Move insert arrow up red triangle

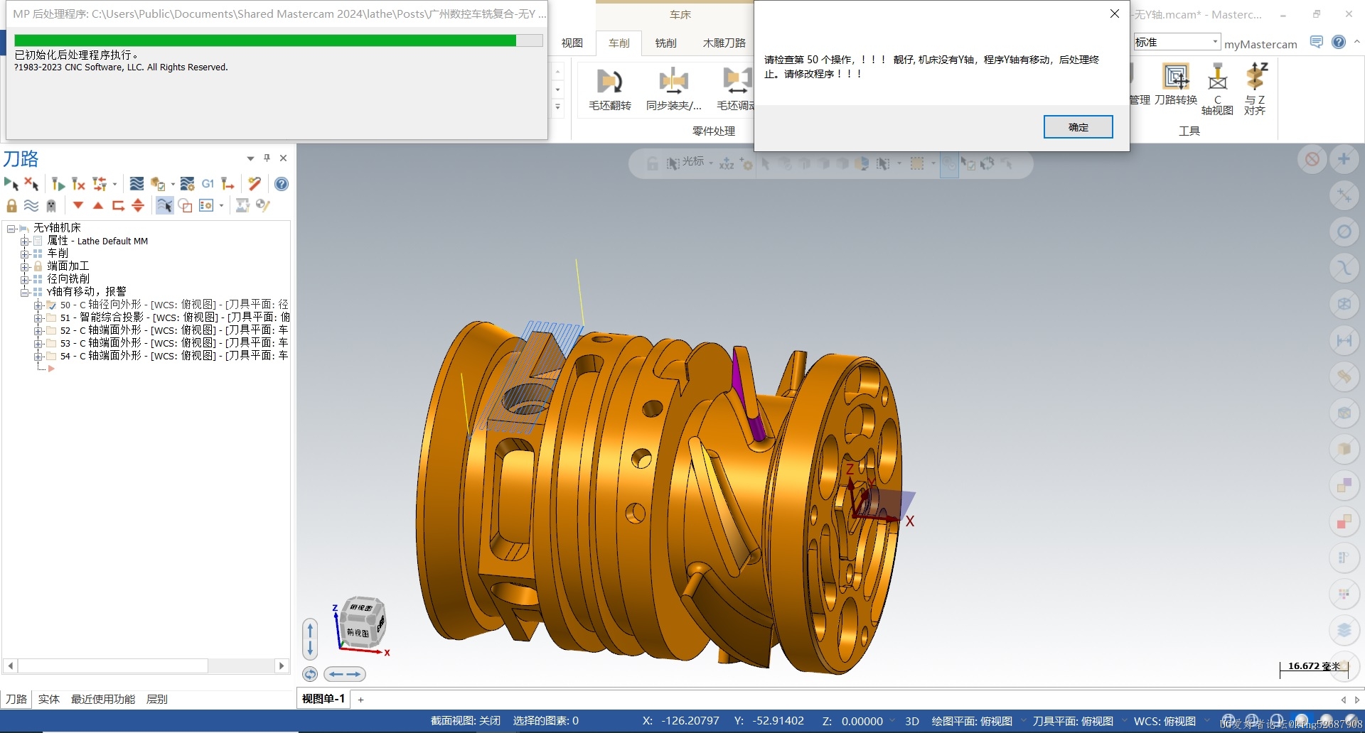pyautogui.click(x=98, y=205)
